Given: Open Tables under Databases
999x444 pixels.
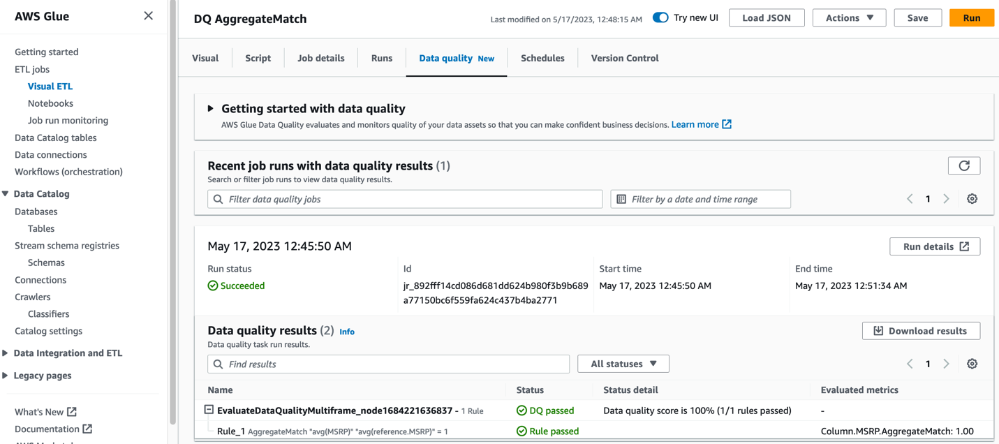Looking at the screenshot, I should point(41,228).
